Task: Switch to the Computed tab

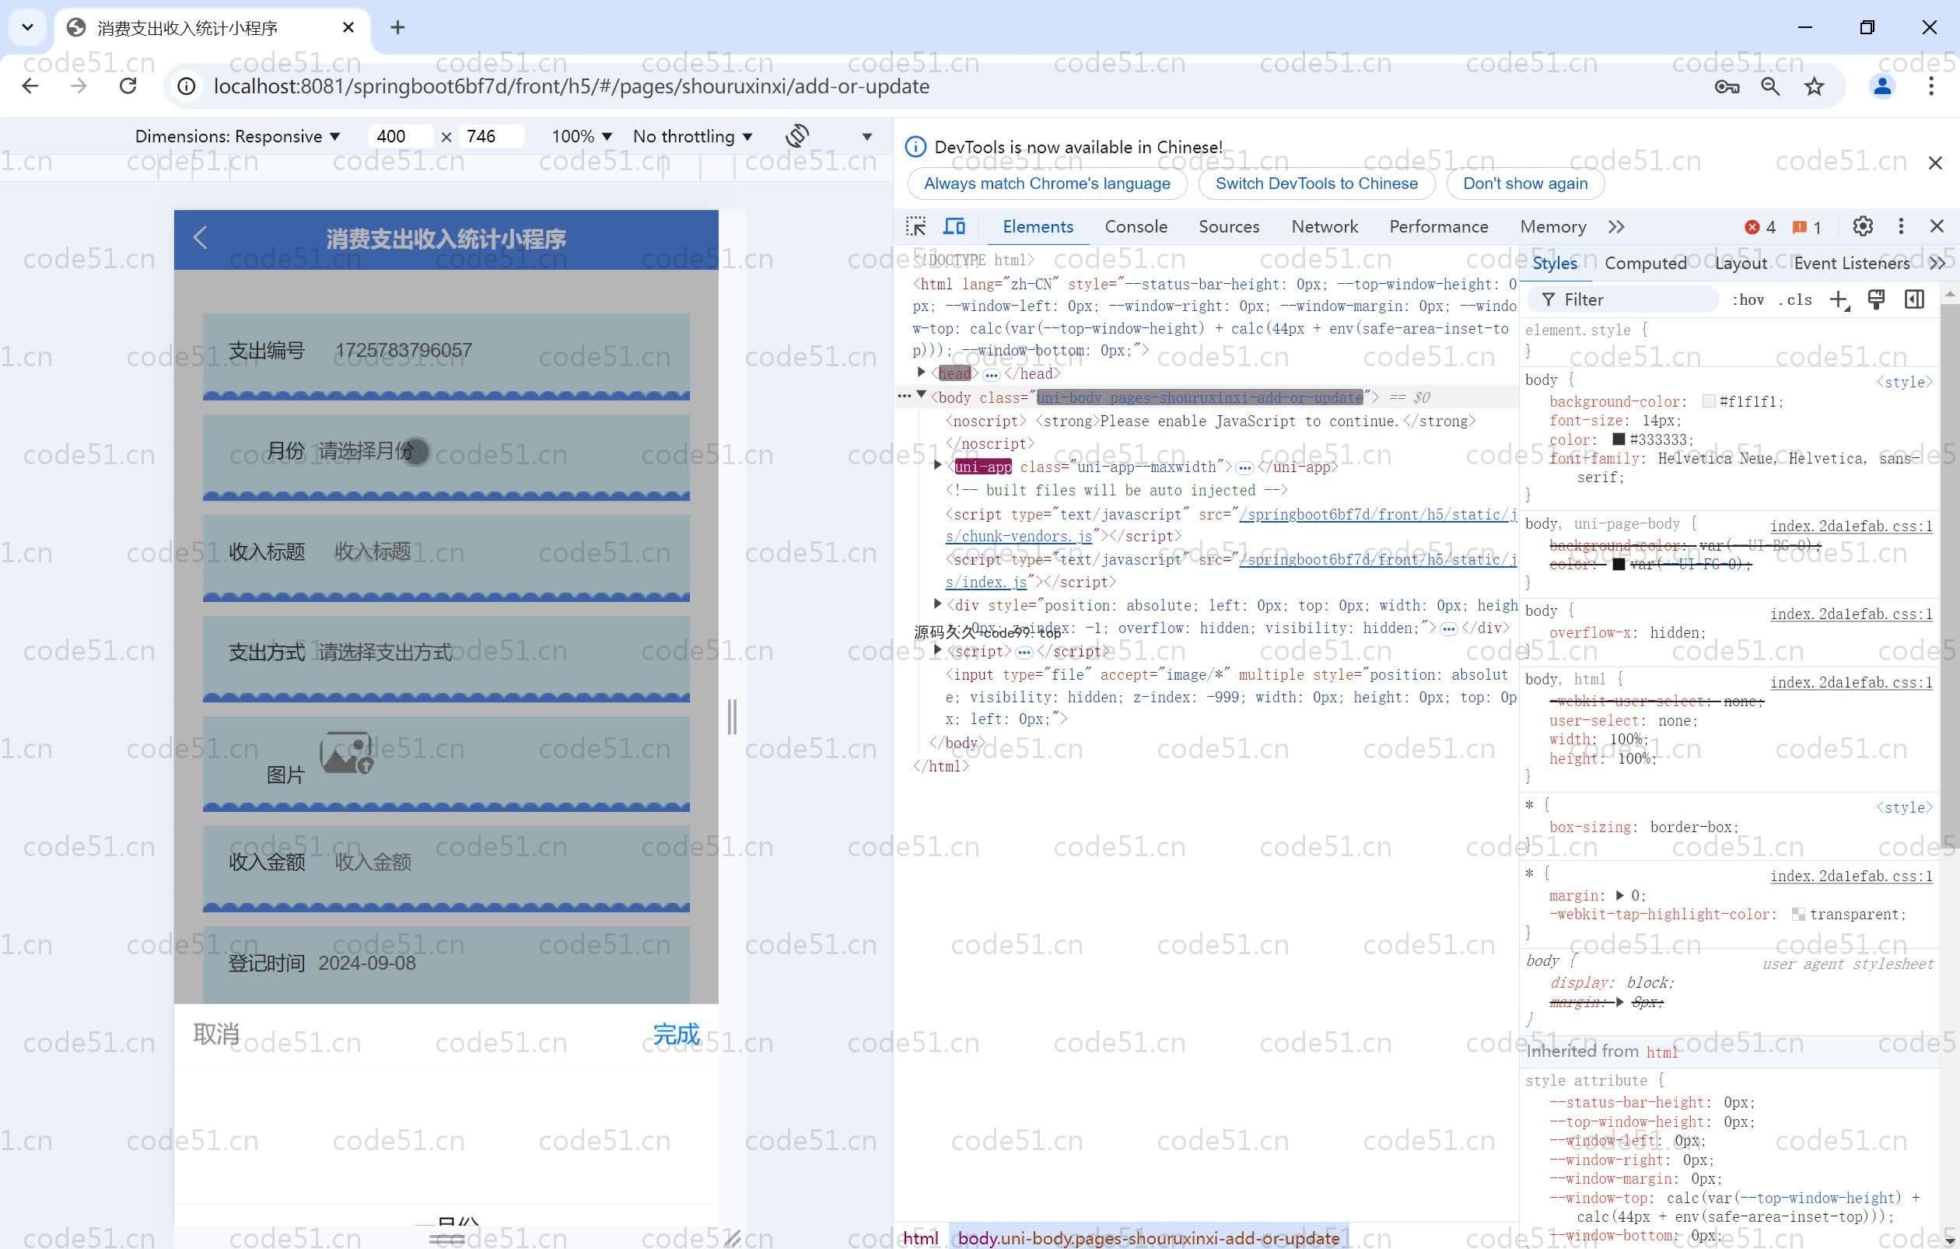Action: tap(1645, 263)
